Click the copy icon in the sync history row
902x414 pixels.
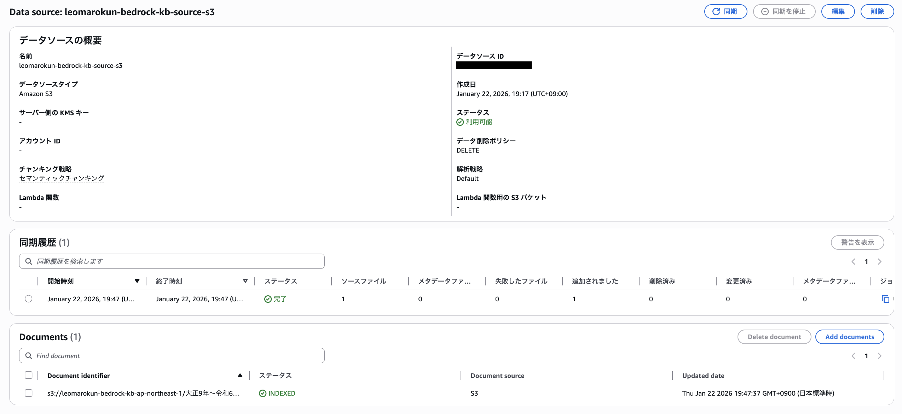coord(885,299)
